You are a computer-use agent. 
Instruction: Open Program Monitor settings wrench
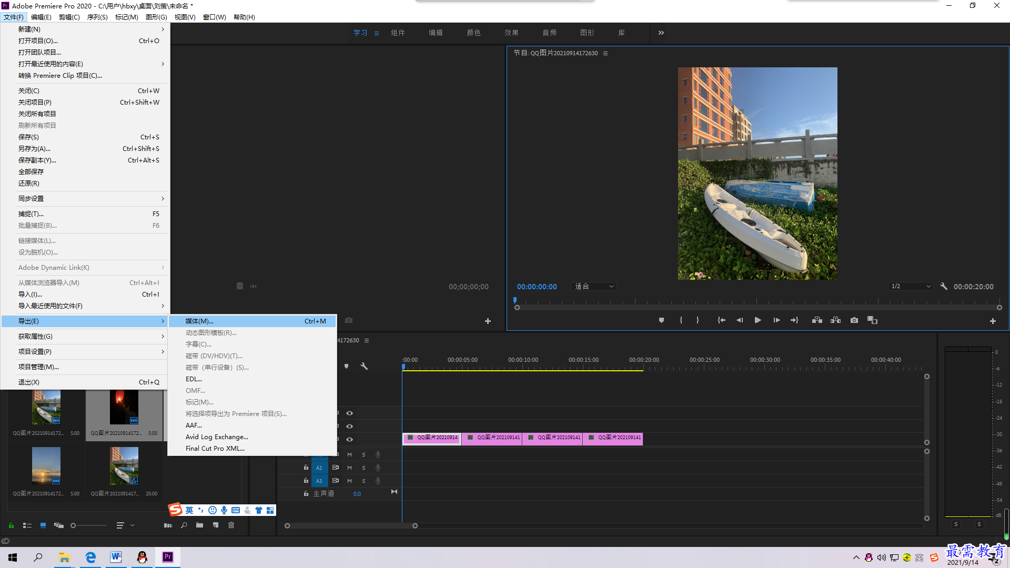point(944,287)
